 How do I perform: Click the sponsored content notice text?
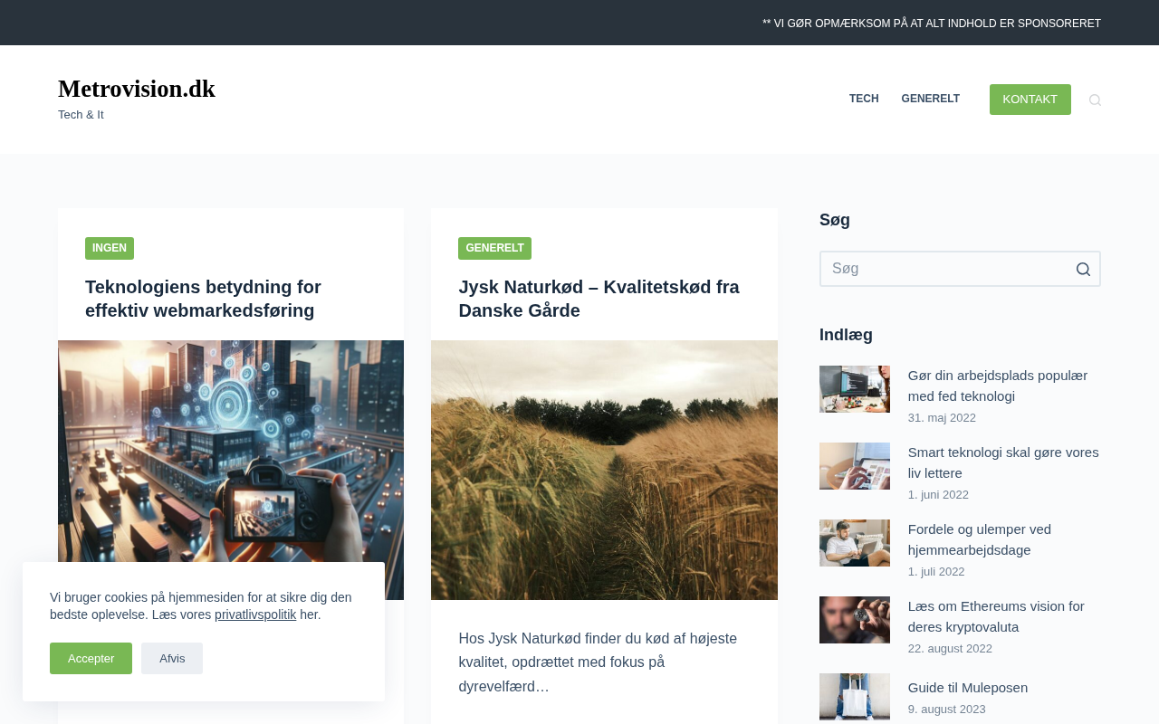click(x=932, y=24)
